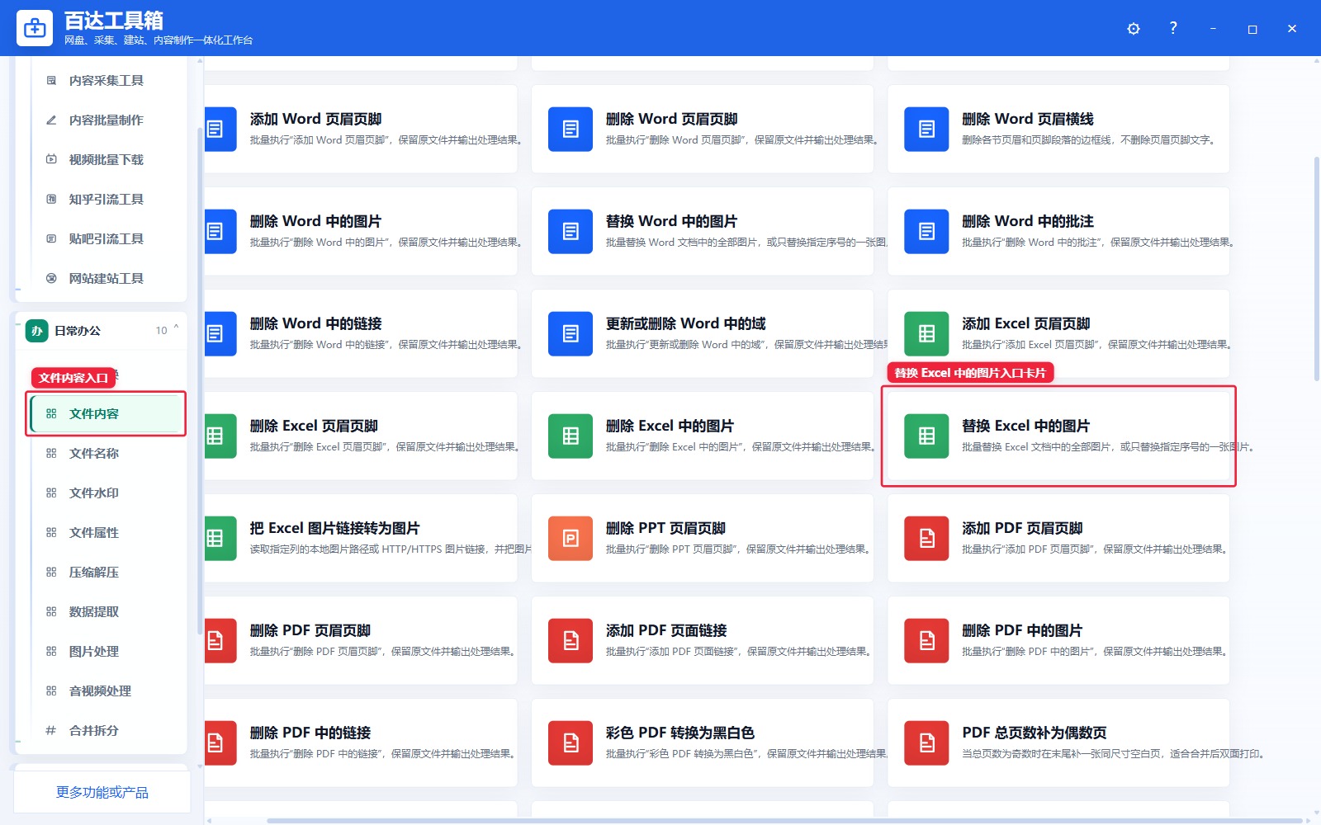Open the settings gear in title bar

[x=1134, y=29]
